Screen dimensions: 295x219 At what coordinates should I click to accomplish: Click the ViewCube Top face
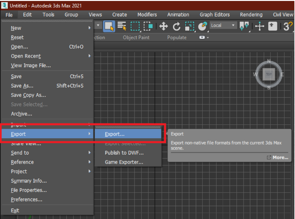pyautogui.click(x=269, y=74)
